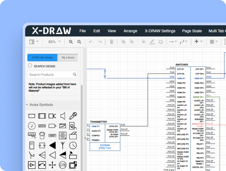Image resolution: width=226 pixels, height=171 pixels.
Task: Click POWER1 port on transmitter
Action: click(95, 140)
